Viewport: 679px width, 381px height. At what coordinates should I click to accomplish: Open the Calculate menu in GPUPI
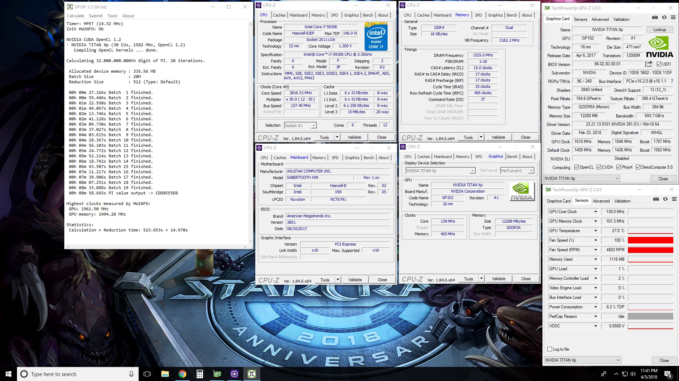click(75, 16)
